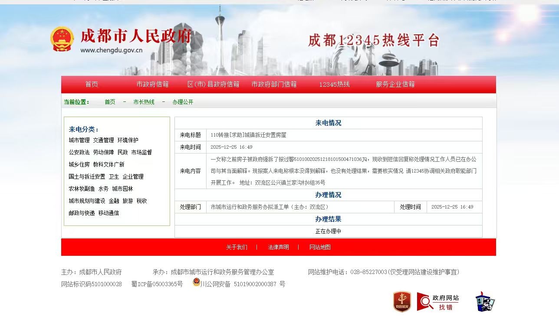Go to 市政府信箱 in navigation bar

152,85
